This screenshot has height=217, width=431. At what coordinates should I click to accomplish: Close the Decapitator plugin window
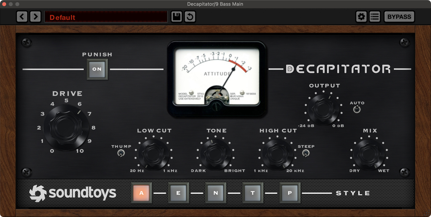pyautogui.click(x=5, y=4)
